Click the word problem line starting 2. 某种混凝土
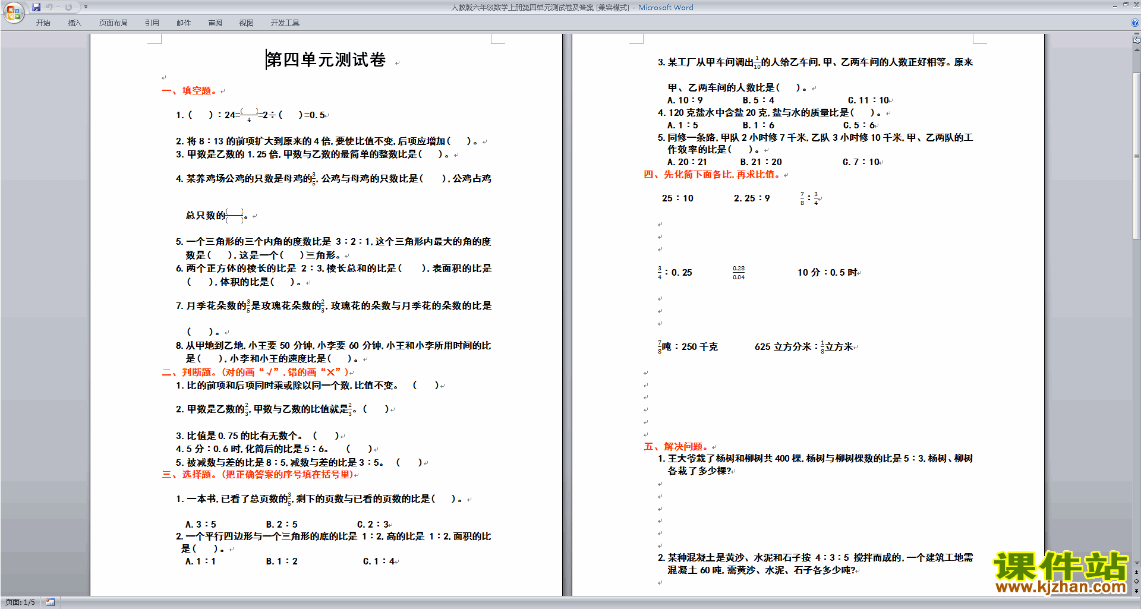The image size is (1141, 609). pyautogui.click(x=815, y=558)
